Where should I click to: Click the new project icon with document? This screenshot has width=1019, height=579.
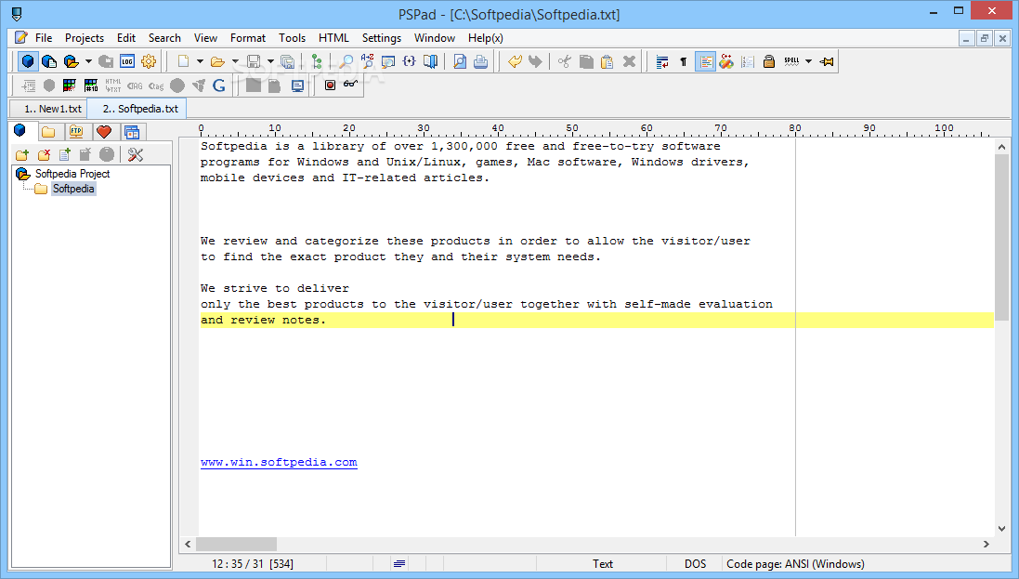(x=49, y=61)
